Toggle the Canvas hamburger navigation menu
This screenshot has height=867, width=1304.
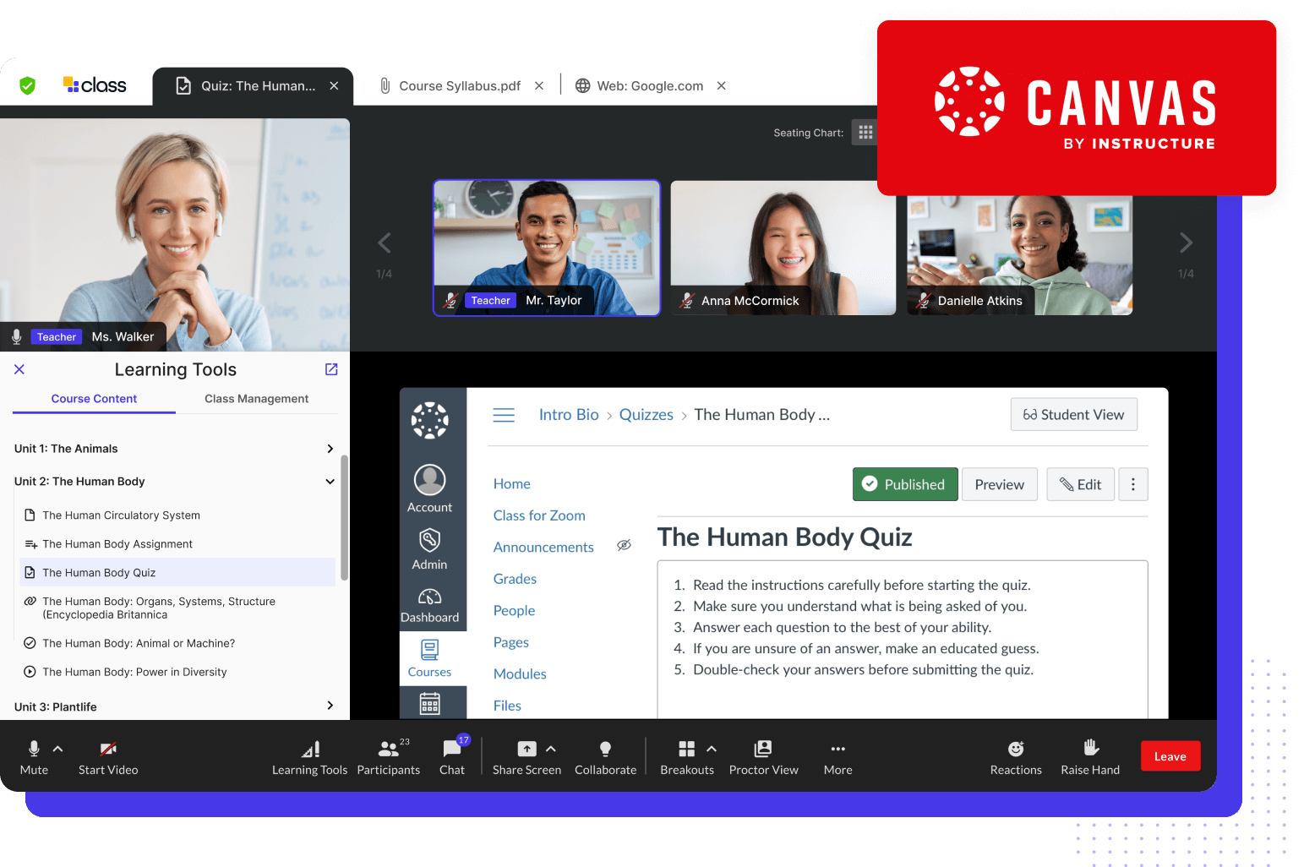click(x=504, y=415)
